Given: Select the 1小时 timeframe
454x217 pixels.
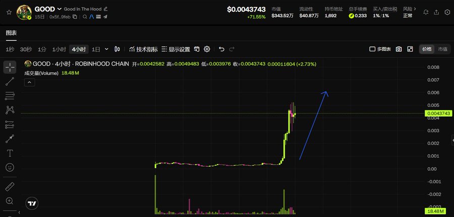Looking at the screenshot, I should pos(59,49).
